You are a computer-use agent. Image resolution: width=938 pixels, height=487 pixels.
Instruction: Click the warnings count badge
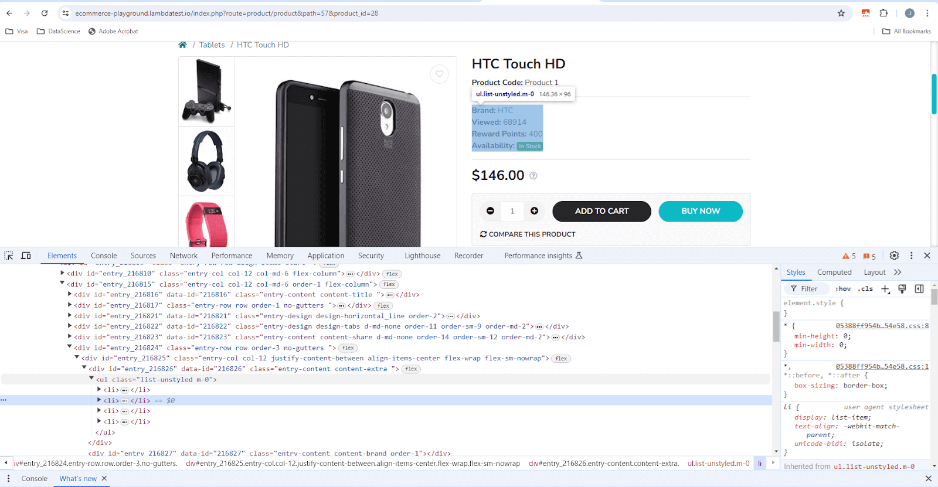coord(849,256)
